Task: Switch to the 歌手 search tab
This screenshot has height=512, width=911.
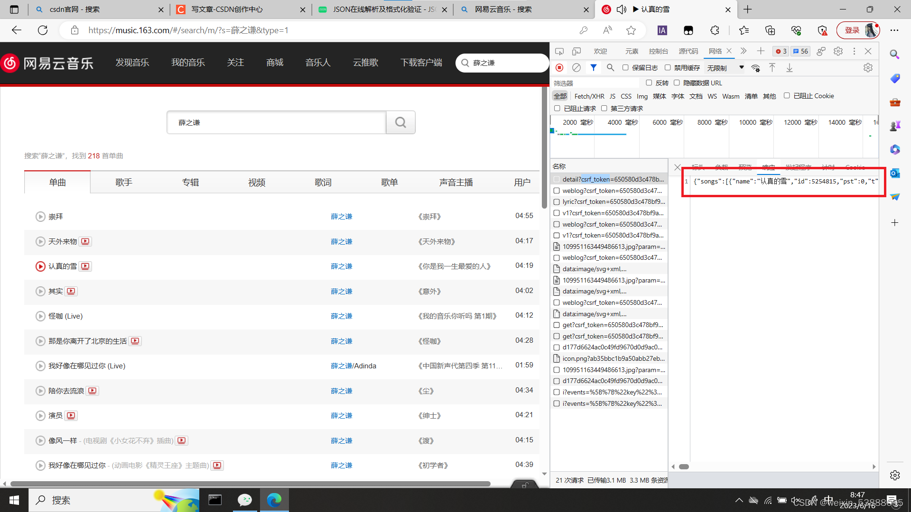Action: click(x=123, y=183)
